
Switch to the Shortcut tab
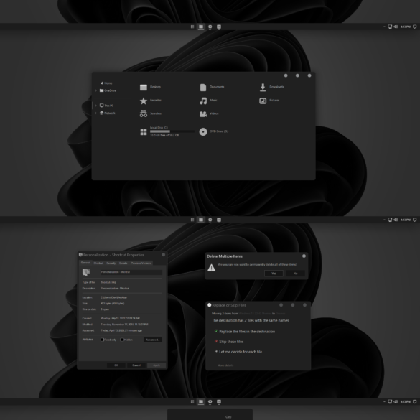98,263
